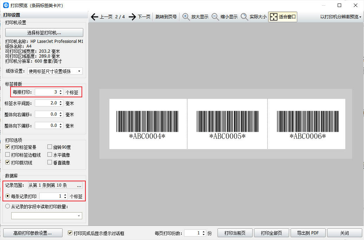Decrease 标签水平间距 with down arrow
Screen dimensions: 364x240
[x=60, y=104]
